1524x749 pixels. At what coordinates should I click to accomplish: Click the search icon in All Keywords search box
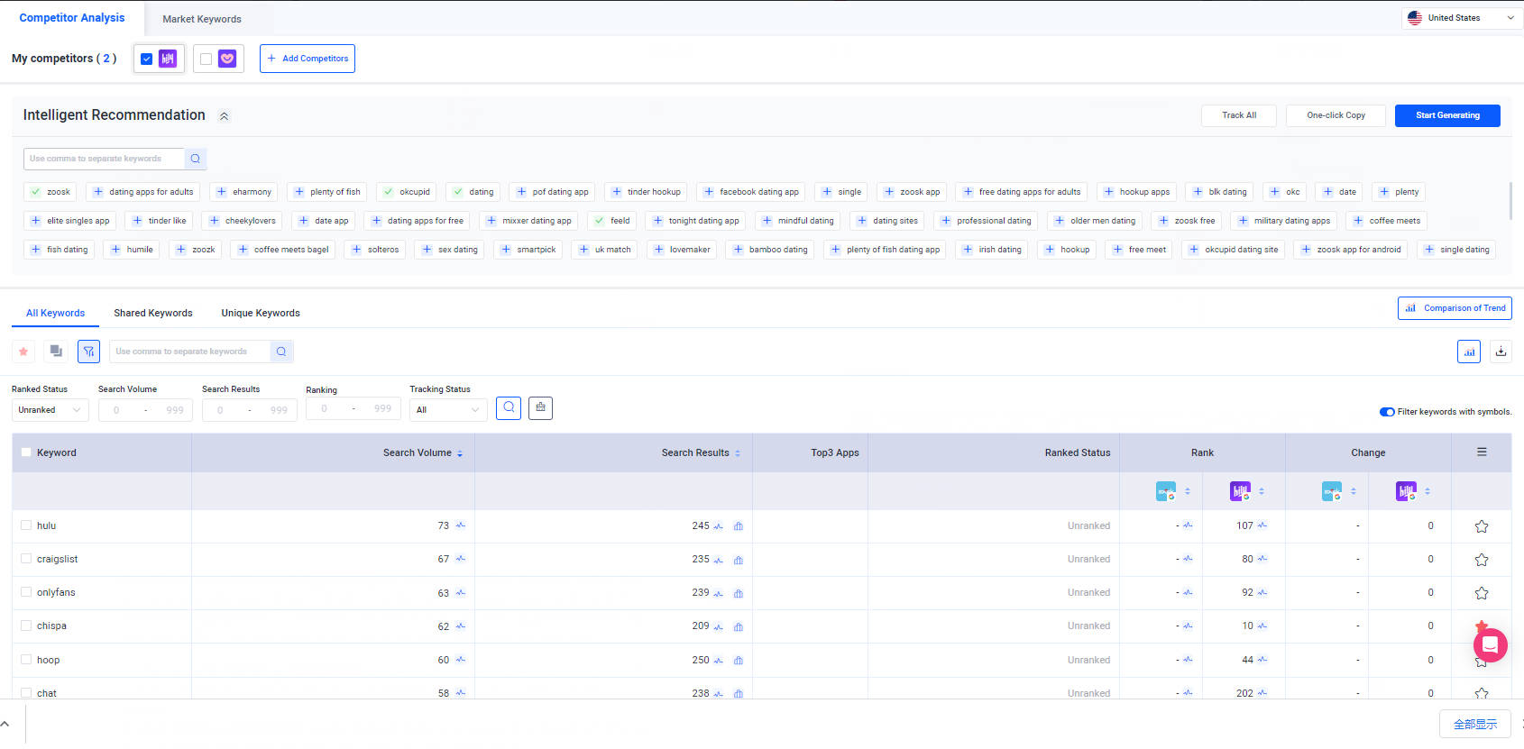pyautogui.click(x=281, y=352)
